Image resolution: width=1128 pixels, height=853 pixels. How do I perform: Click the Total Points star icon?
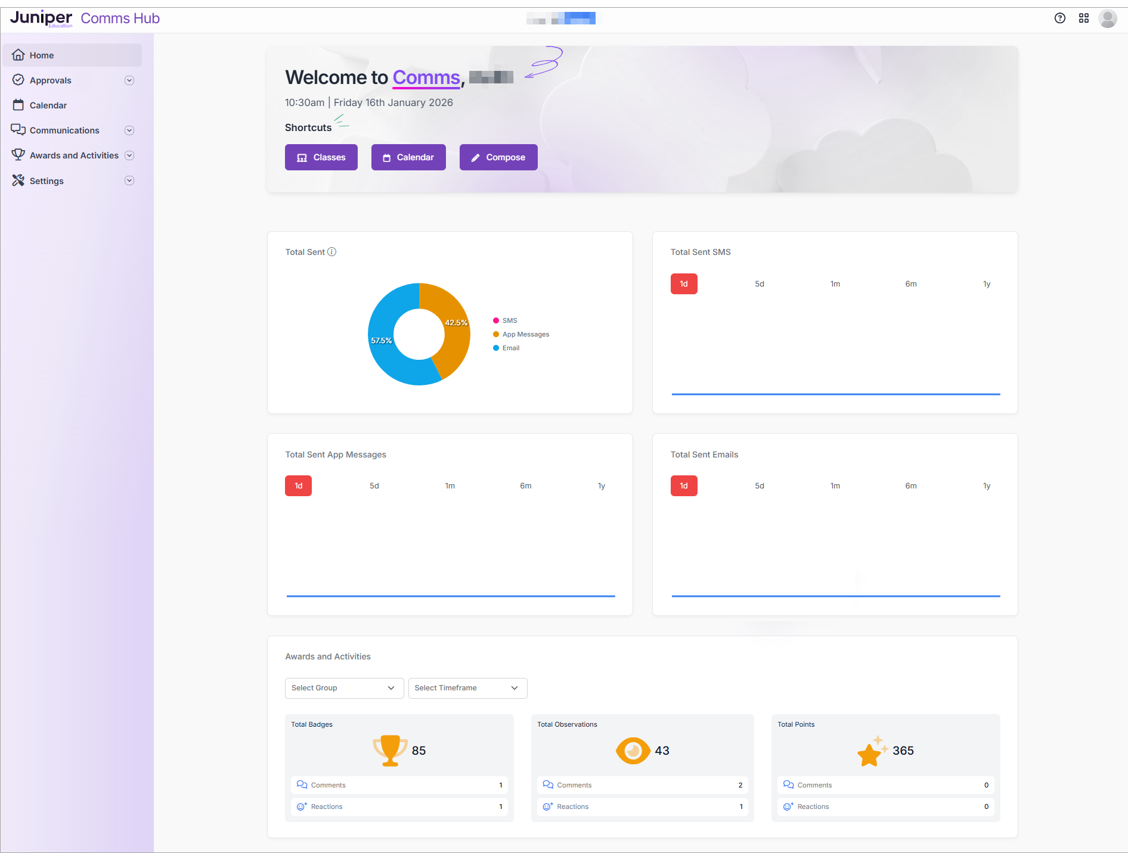pos(872,751)
